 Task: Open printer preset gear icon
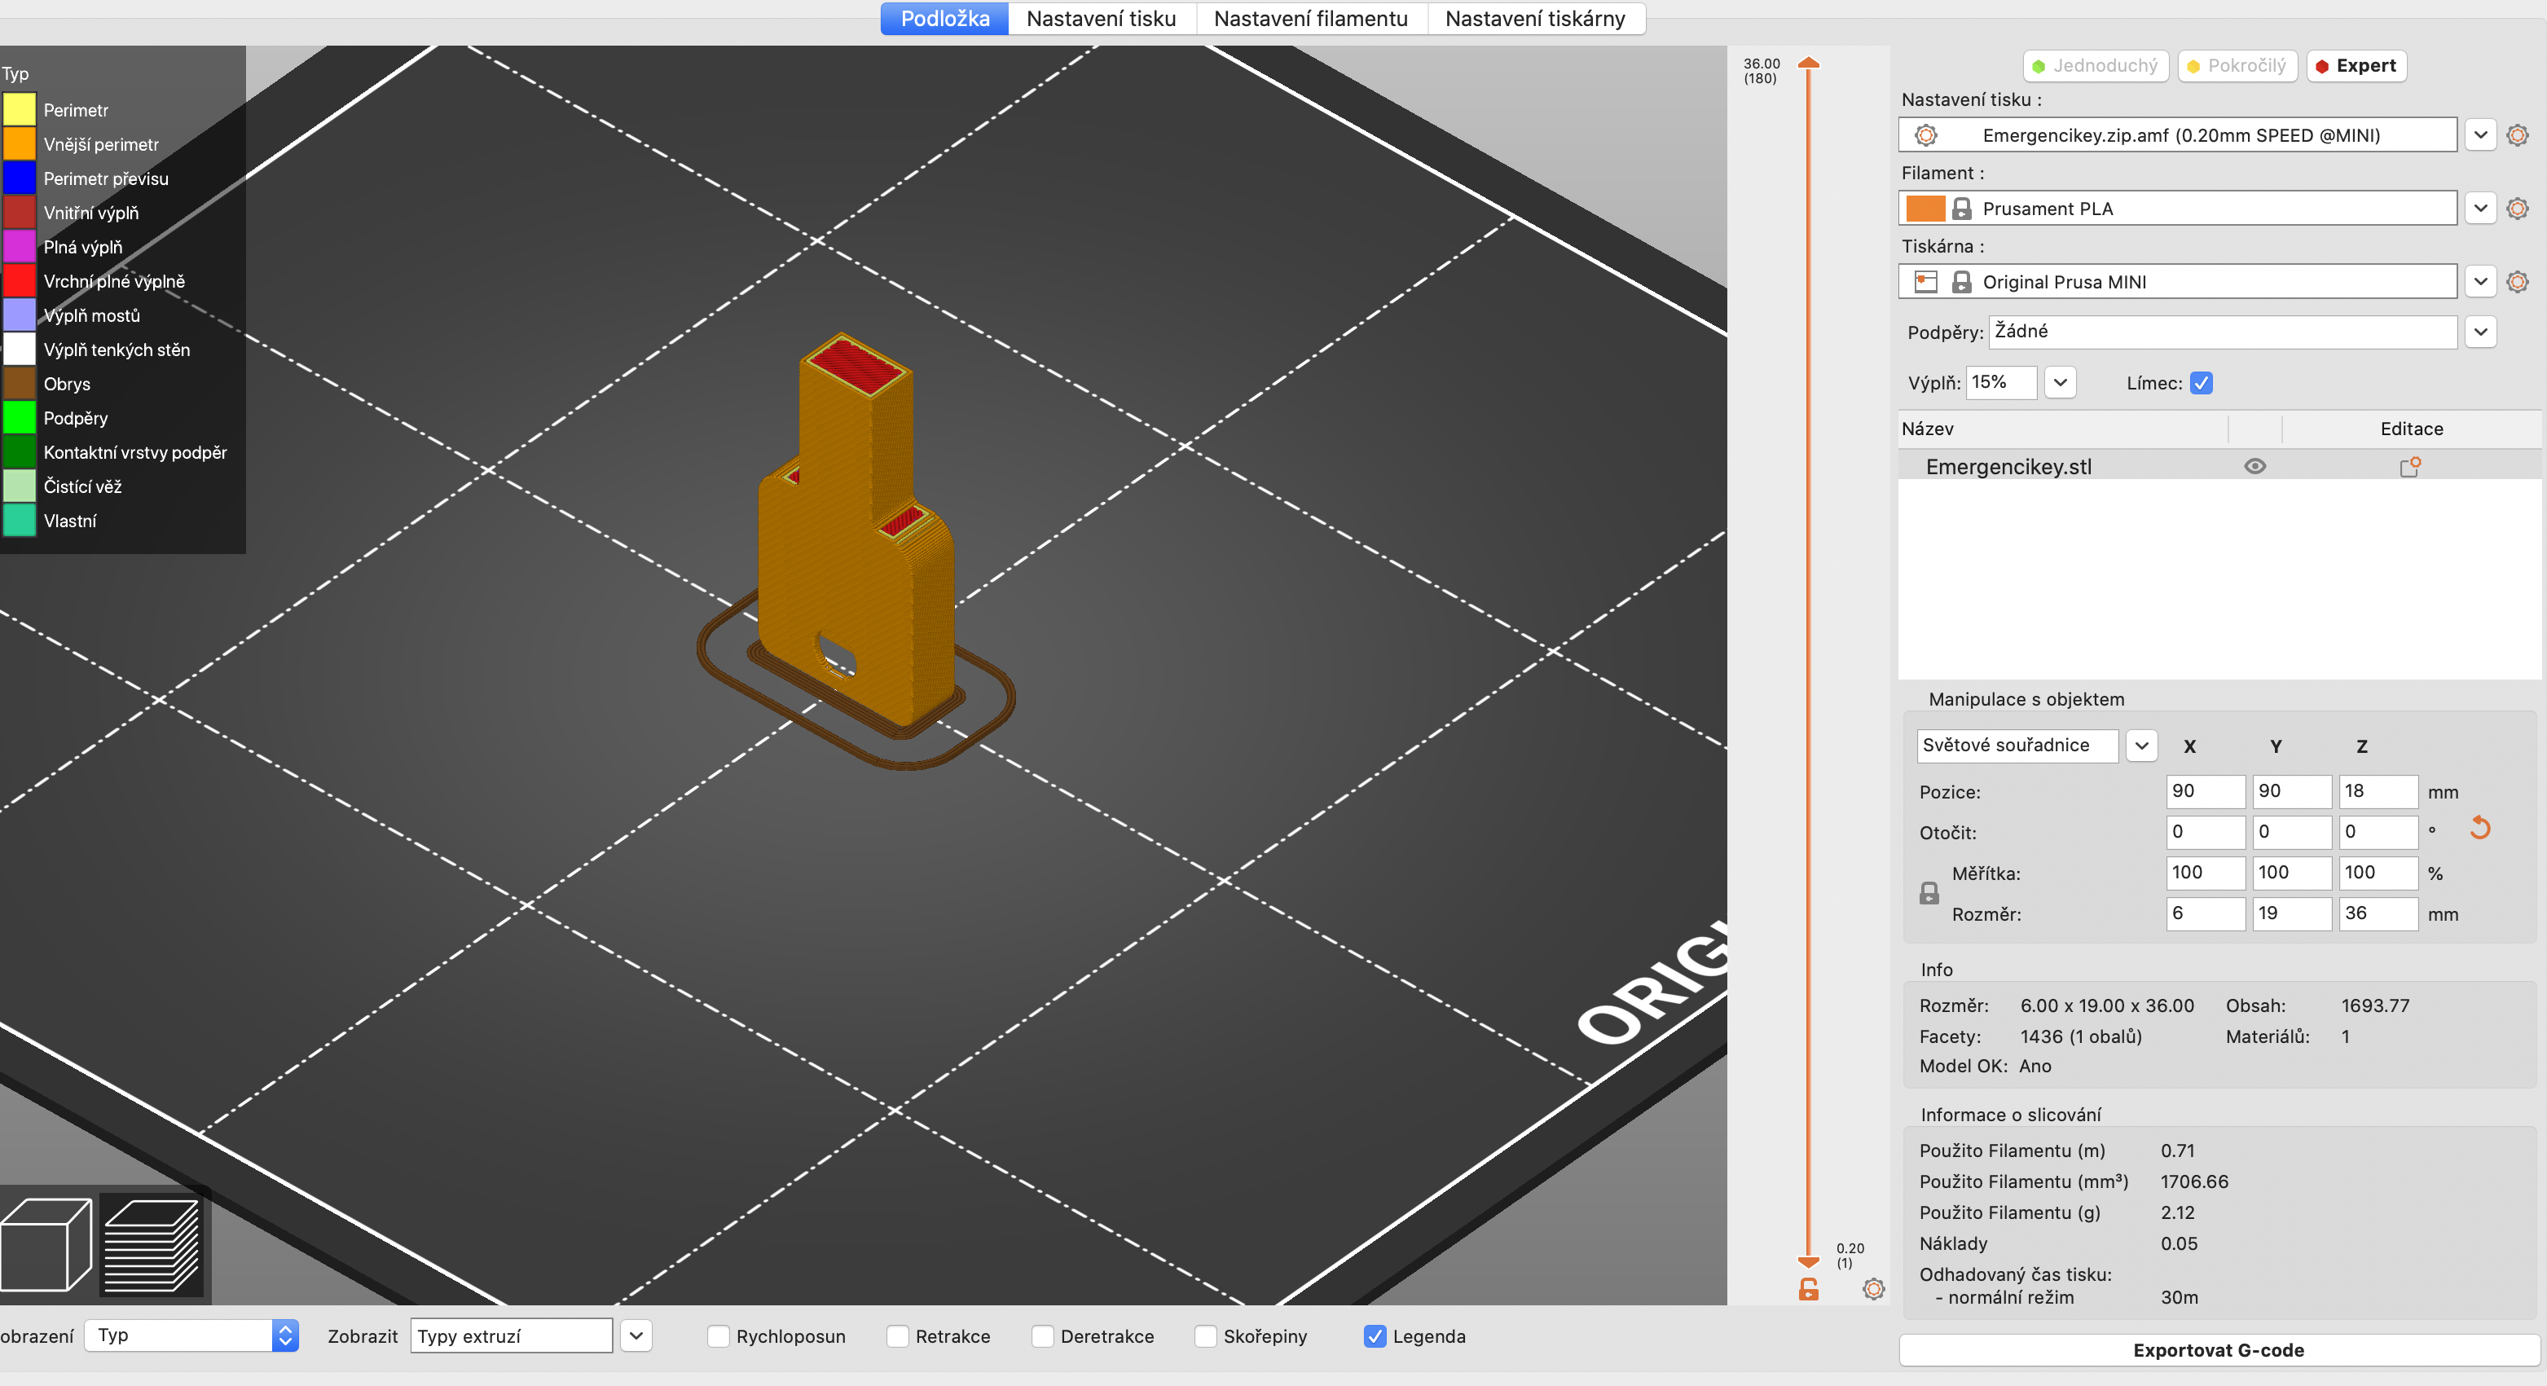coord(2518,282)
